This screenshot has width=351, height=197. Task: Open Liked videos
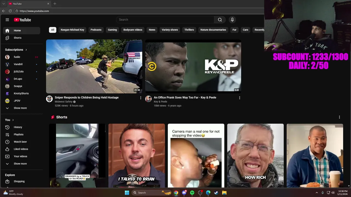pyautogui.click(x=21, y=149)
